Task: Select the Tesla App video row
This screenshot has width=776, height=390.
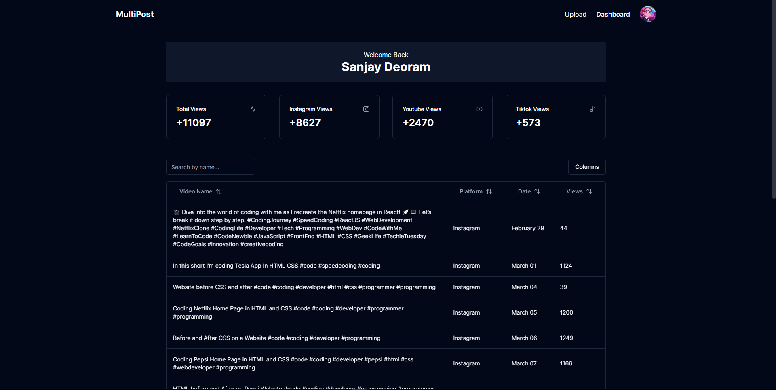Action: pyautogui.click(x=386, y=266)
